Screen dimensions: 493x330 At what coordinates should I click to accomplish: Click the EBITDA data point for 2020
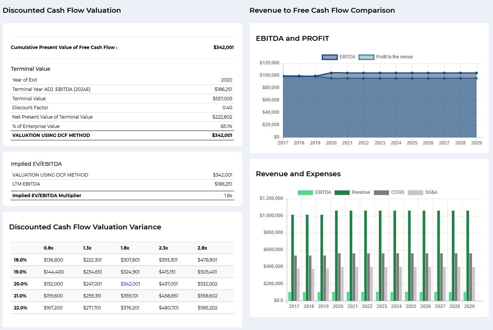(331, 73)
